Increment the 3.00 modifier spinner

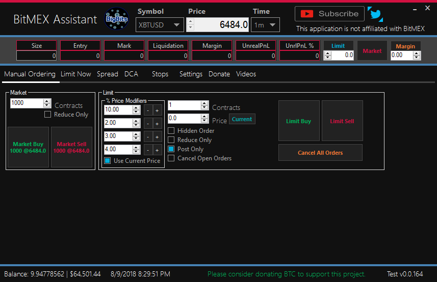pyautogui.click(x=136, y=134)
